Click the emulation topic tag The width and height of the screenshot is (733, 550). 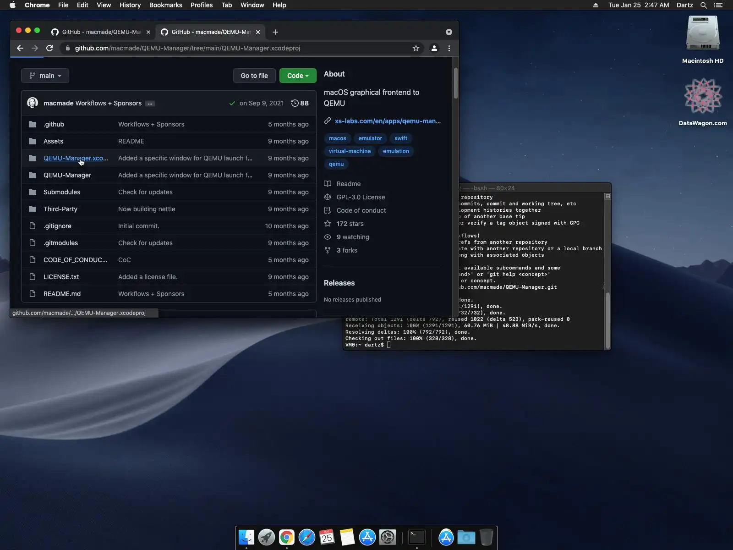pyautogui.click(x=396, y=151)
